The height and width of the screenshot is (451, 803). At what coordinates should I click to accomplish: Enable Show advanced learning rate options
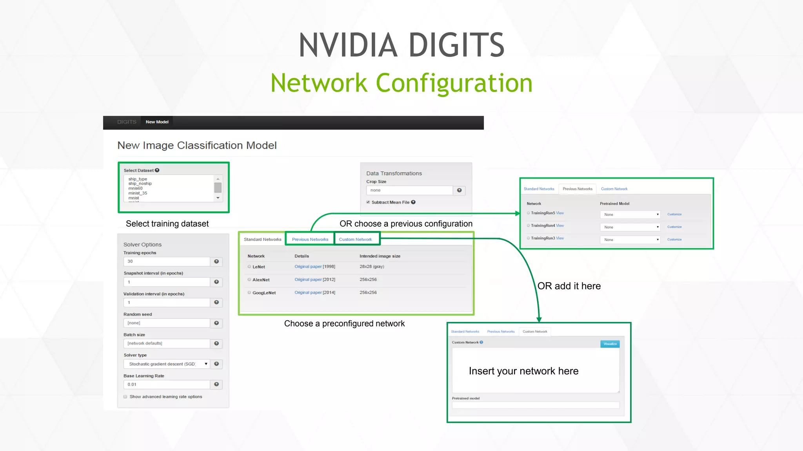pyautogui.click(x=125, y=397)
